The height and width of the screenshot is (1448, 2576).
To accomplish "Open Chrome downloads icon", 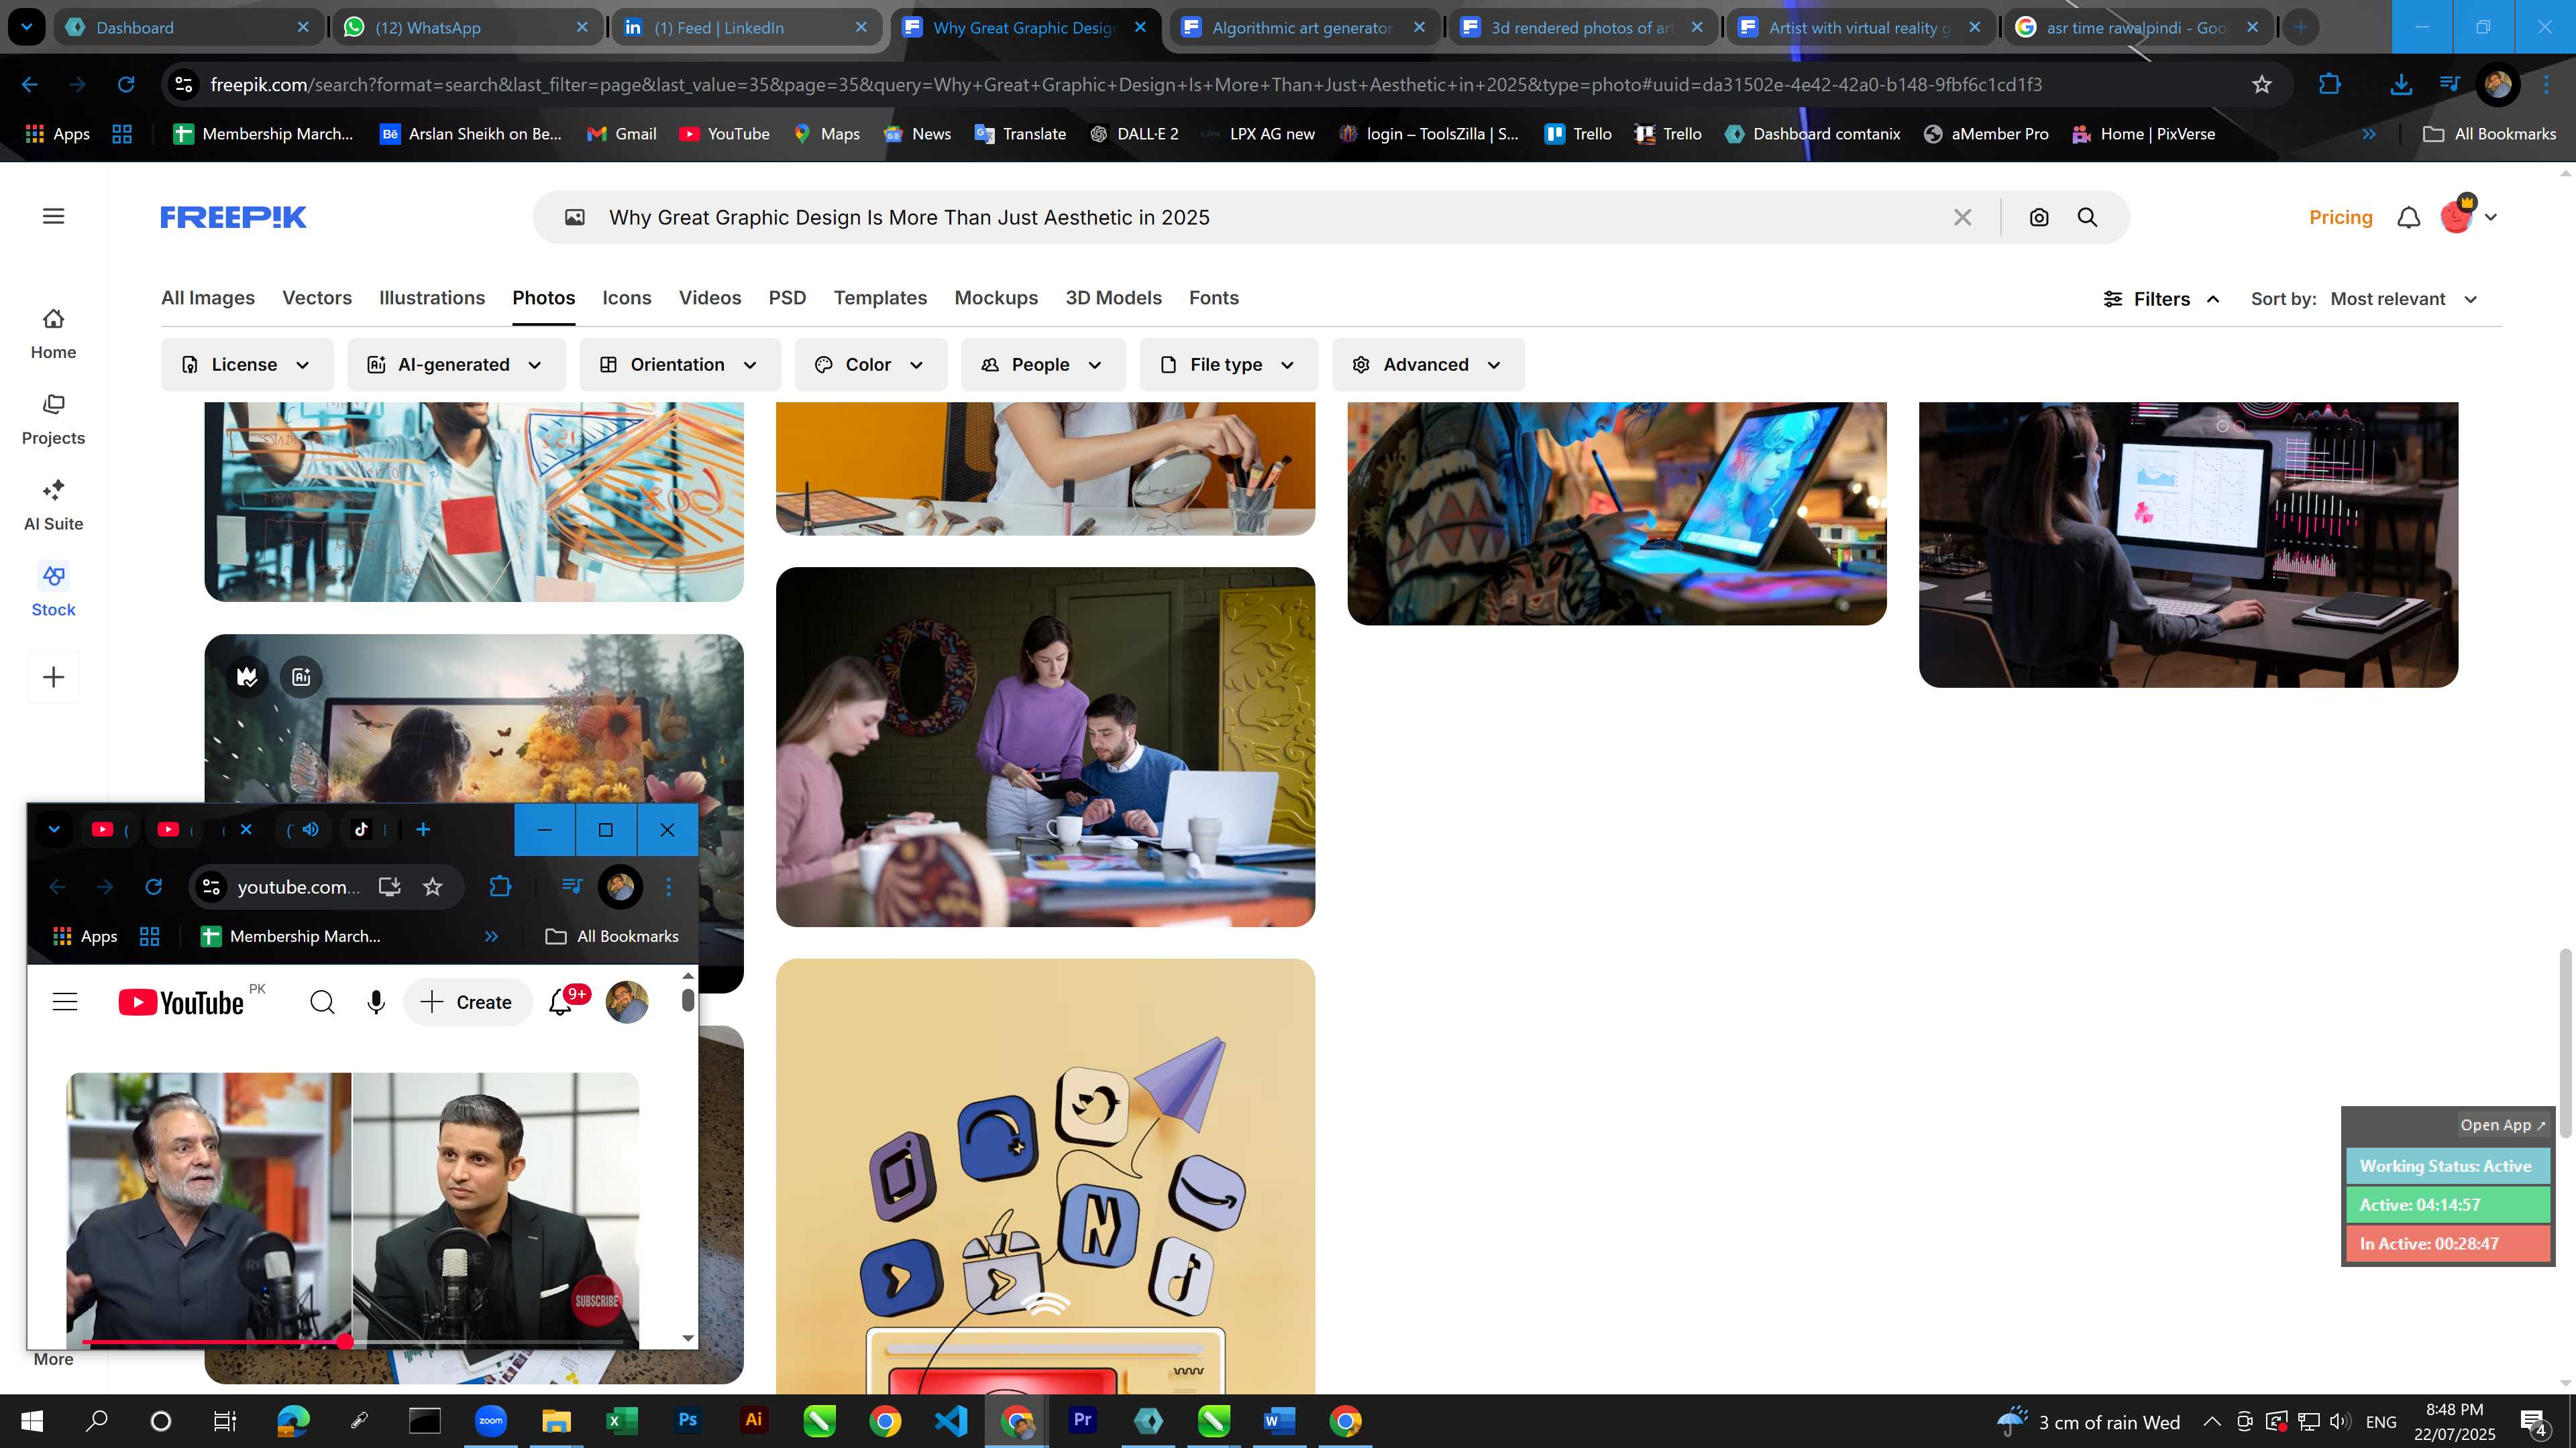I will [x=2401, y=85].
